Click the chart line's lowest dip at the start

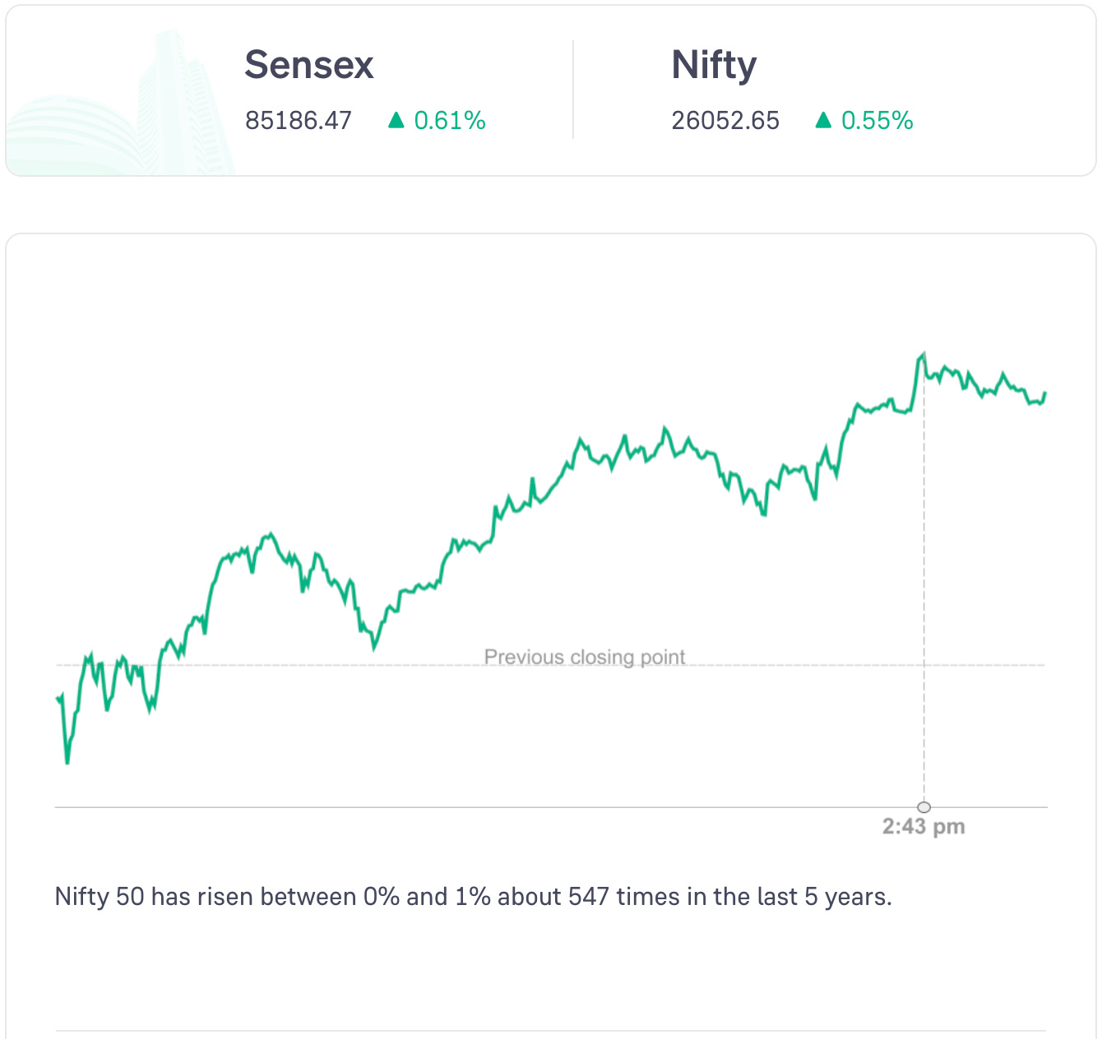[x=67, y=762]
